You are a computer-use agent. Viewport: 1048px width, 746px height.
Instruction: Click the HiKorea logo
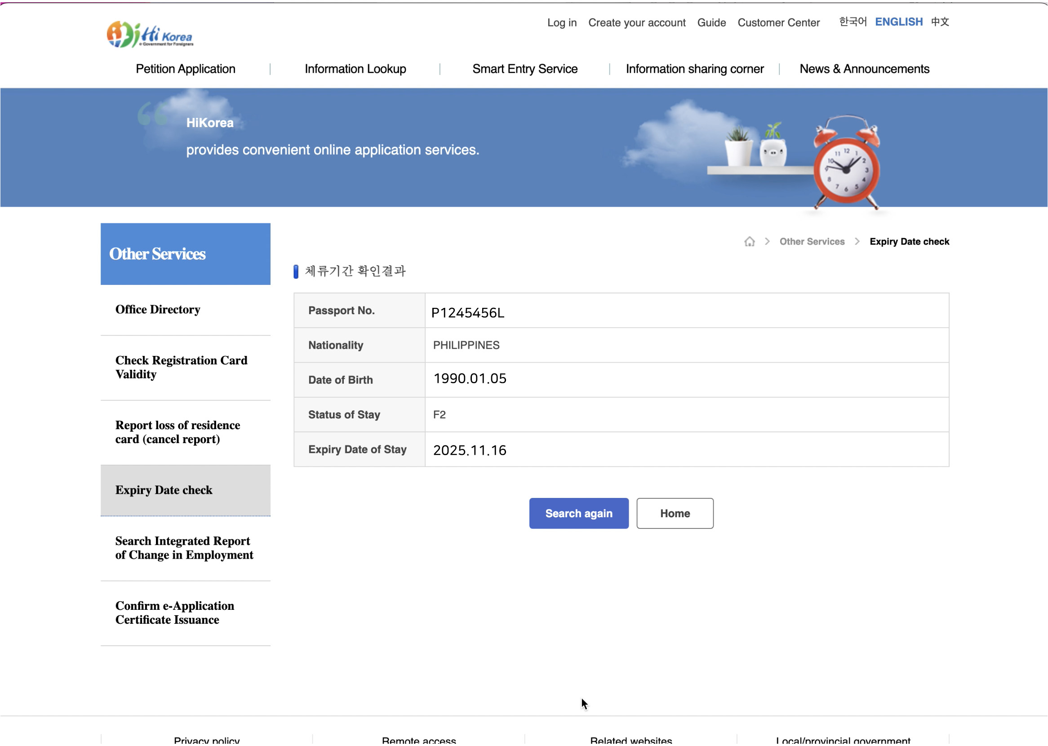click(149, 34)
